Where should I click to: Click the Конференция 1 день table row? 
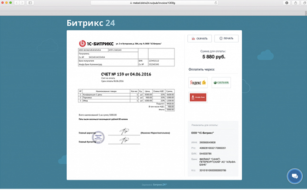[x=126, y=95]
